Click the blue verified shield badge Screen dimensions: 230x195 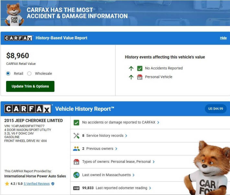[x=53, y=184]
